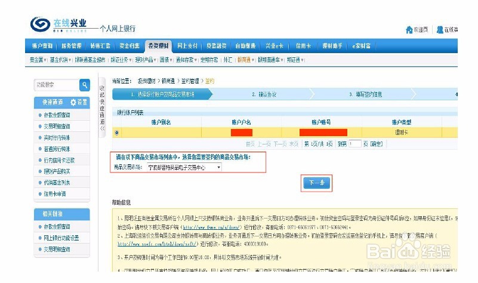Open 代销基金列表 shortcut
The width and height of the screenshot is (478, 283).
point(57,183)
